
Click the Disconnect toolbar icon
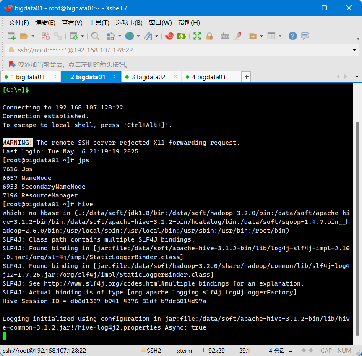[45, 36]
